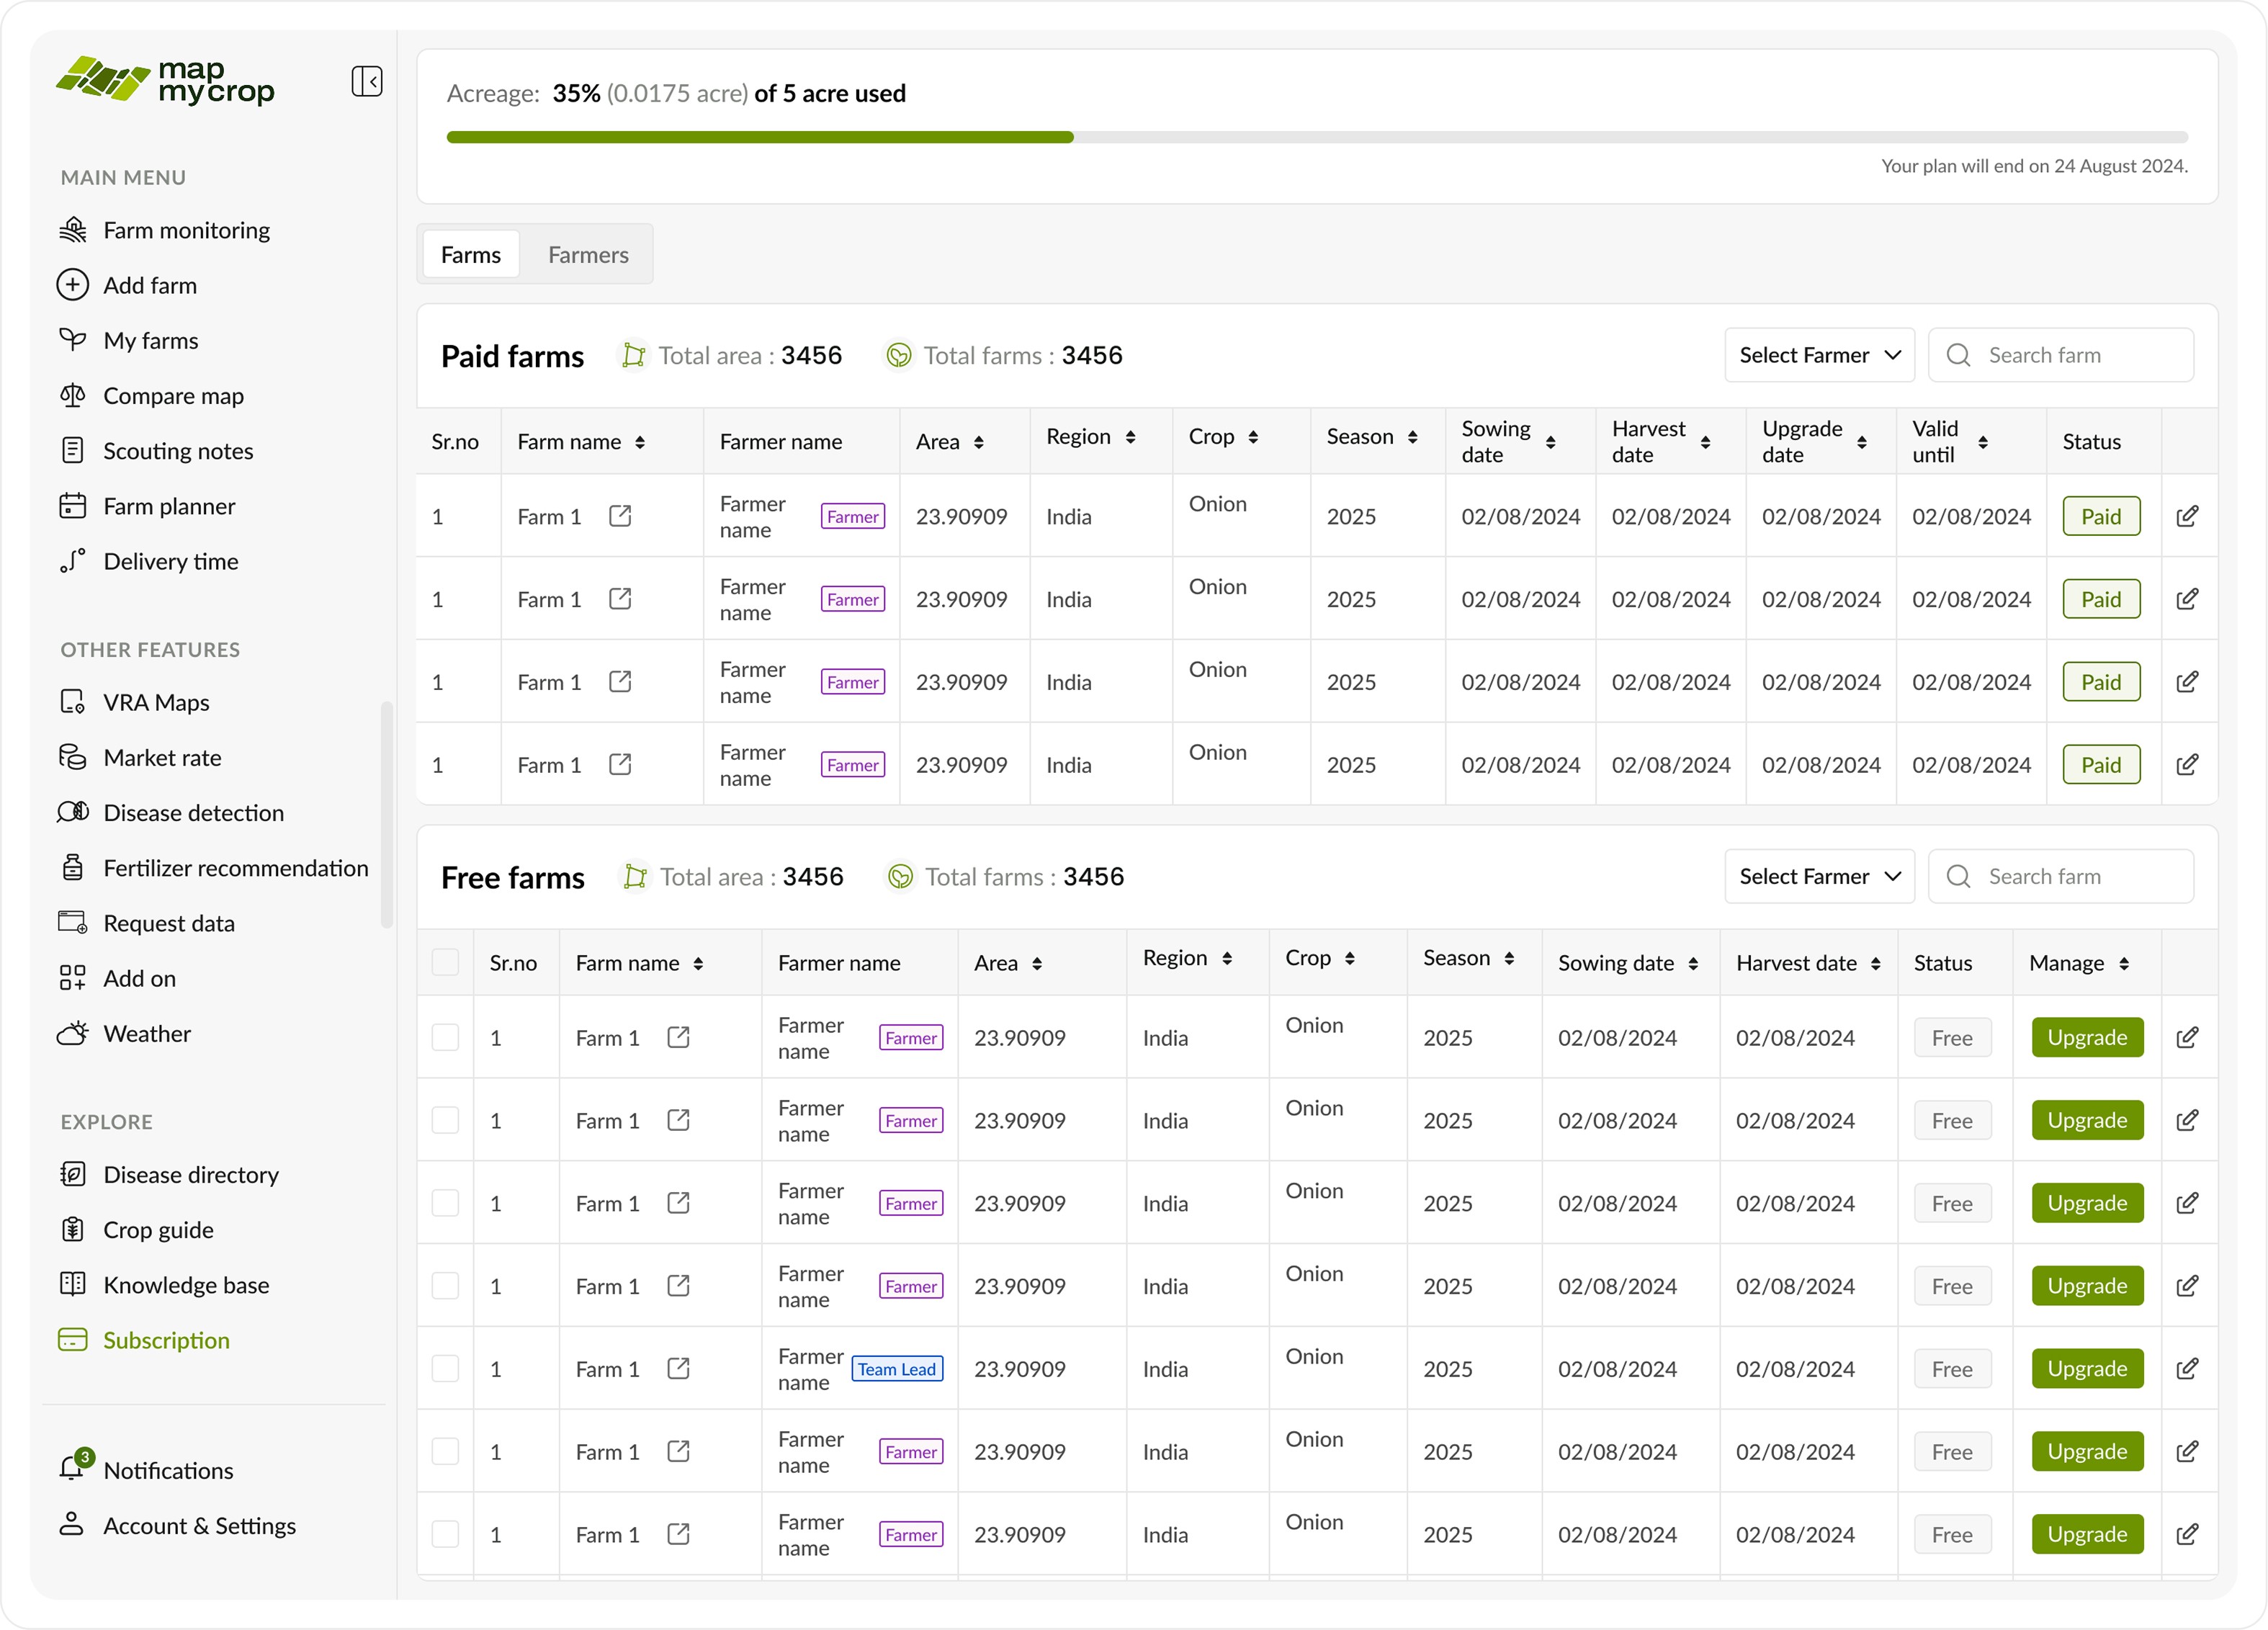Open Farm 1 external link in first paid row
Image resolution: width=2268 pixels, height=1630 pixels.
click(620, 516)
